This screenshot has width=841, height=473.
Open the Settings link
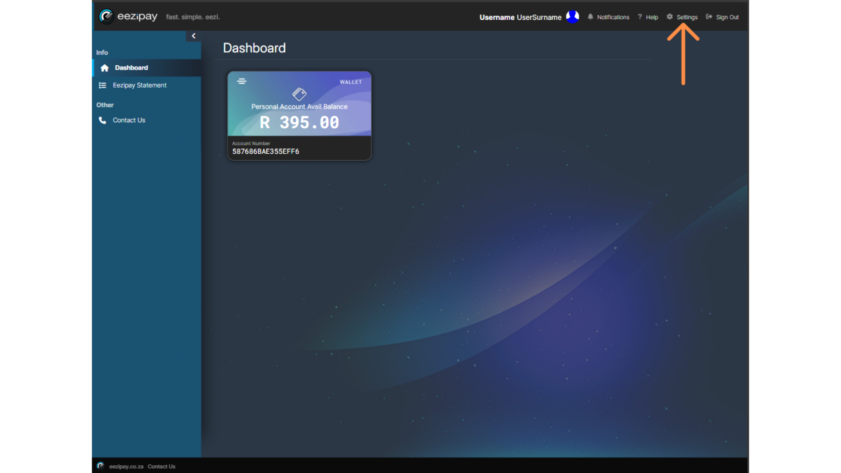(x=687, y=17)
